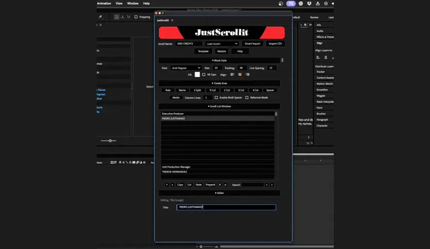Click the Dropbox icon in the menu bar

pyautogui.click(x=309, y=4)
